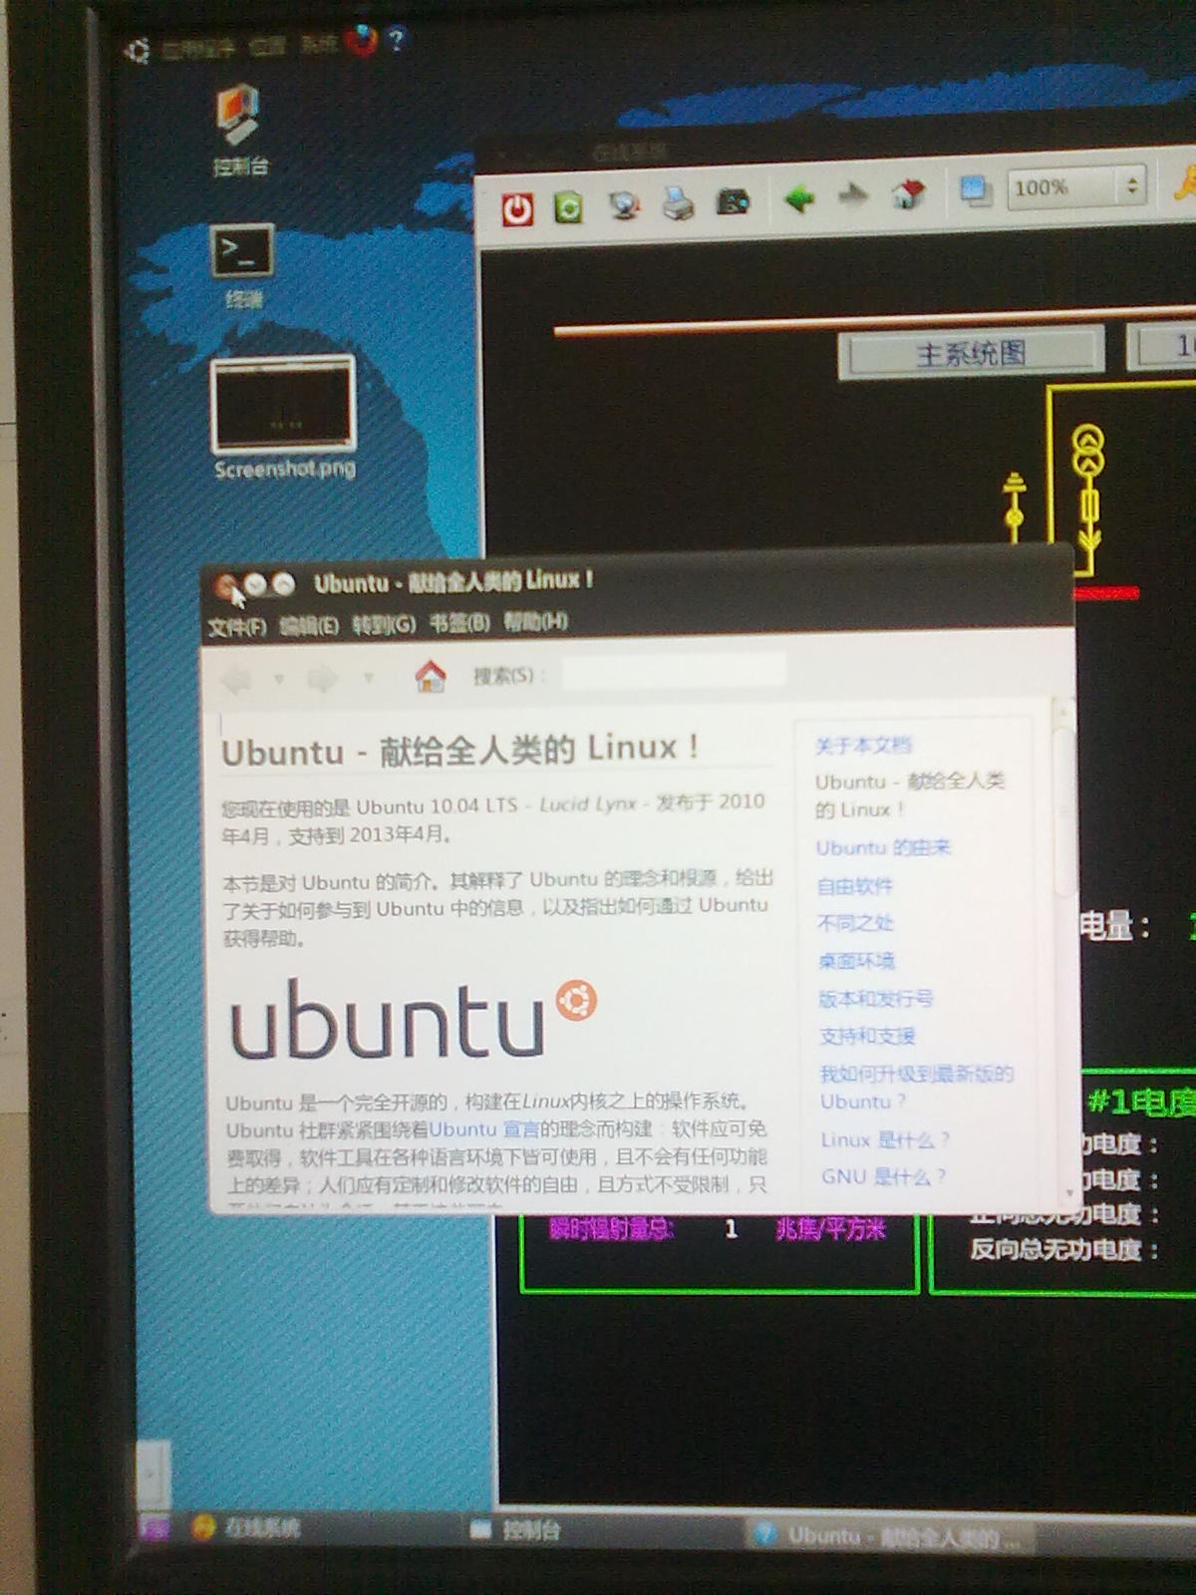The width and height of the screenshot is (1196, 1595).
Task: Open the Ubuntu logo main menu in top panel
Action: coord(138,50)
